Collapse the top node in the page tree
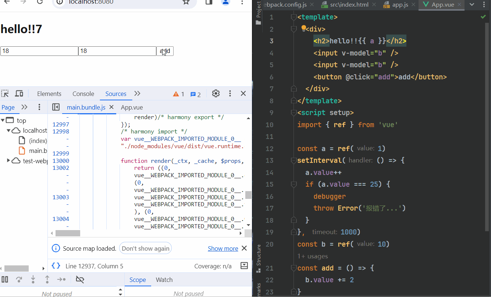Image resolution: width=491 pixels, height=297 pixels. 3,120
